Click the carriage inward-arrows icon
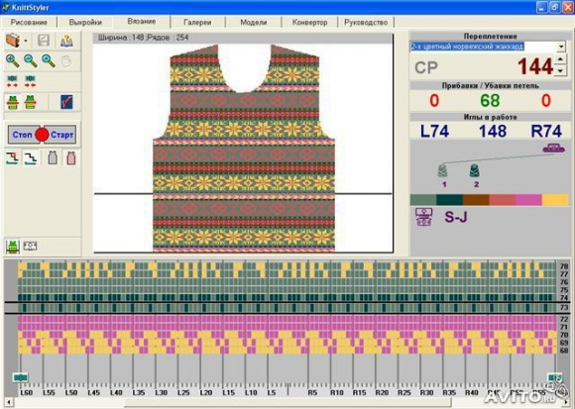Screen dimensions: 575x409 click(x=30, y=81)
